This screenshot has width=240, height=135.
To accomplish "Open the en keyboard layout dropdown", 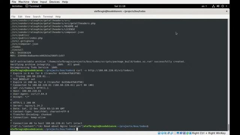I will click(204, 6).
